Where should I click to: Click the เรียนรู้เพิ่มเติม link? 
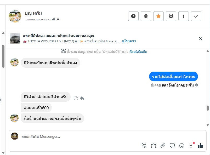[x=138, y=52]
